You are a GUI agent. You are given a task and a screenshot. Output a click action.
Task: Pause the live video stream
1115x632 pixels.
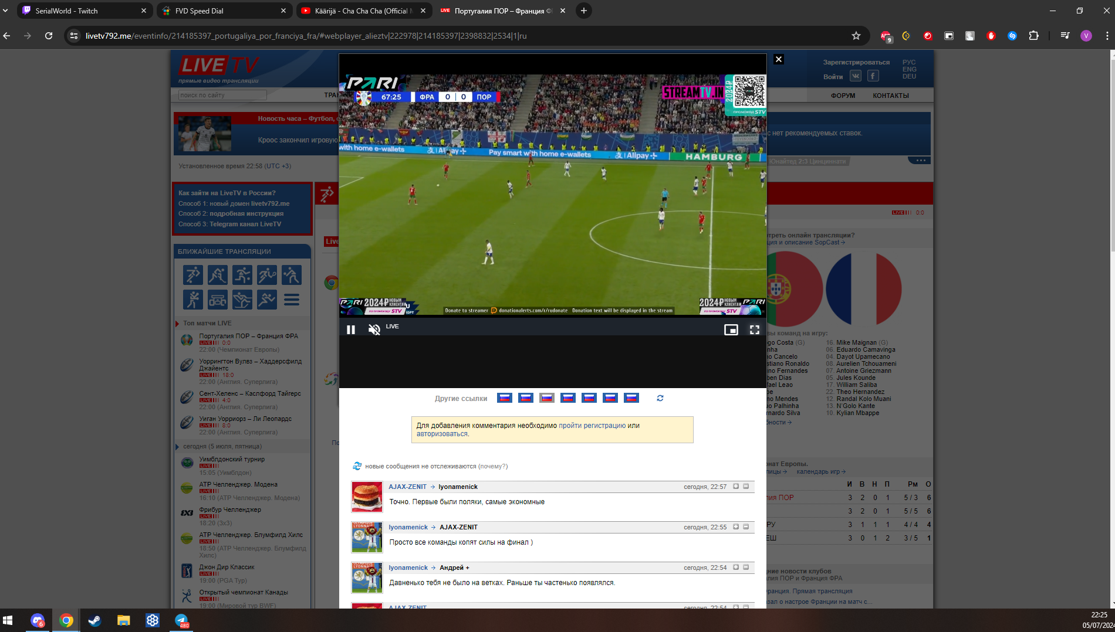click(351, 330)
